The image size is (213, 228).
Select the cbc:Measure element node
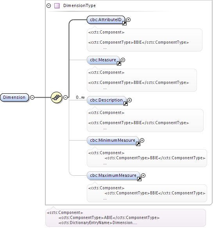(x=103, y=60)
